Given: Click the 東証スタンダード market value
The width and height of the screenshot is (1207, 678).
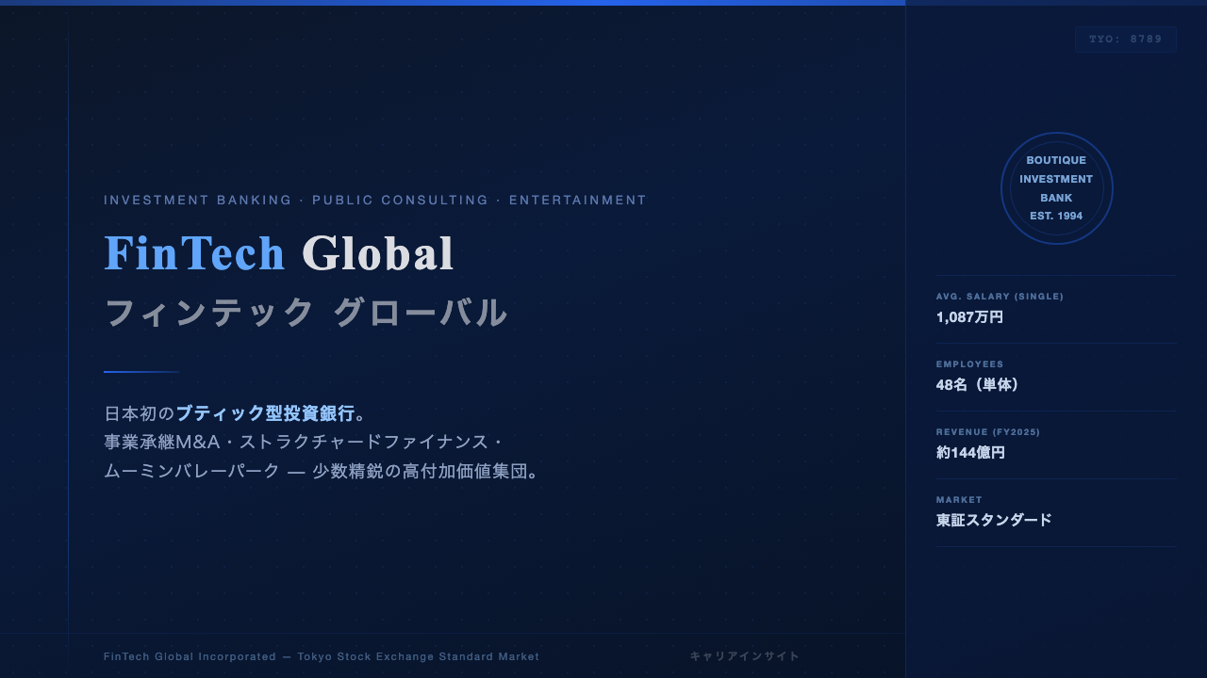Looking at the screenshot, I should (x=994, y=521).
